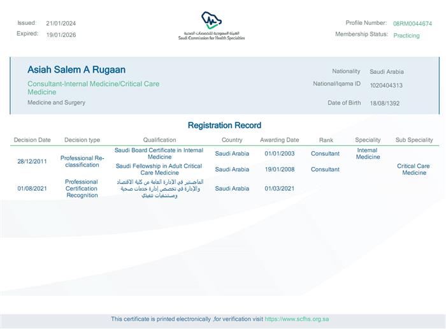Open the https://www.scfhs.org.sa verification link
Image resolution: width=446 pixels, height=329 pixels.
coord(296,319)
